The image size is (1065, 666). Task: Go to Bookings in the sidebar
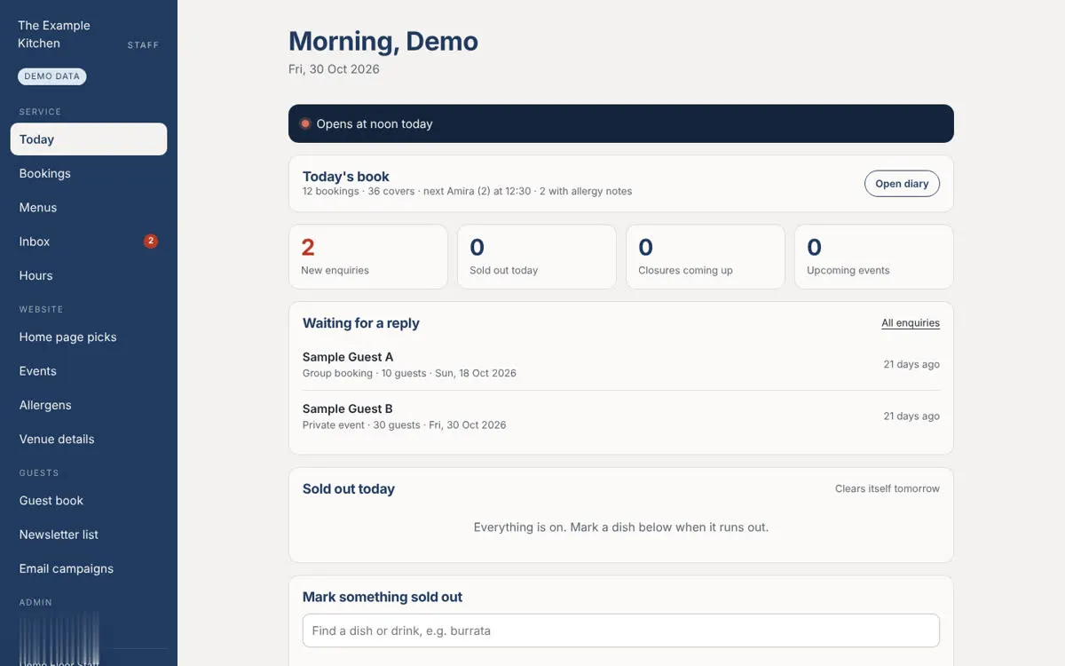89,173
